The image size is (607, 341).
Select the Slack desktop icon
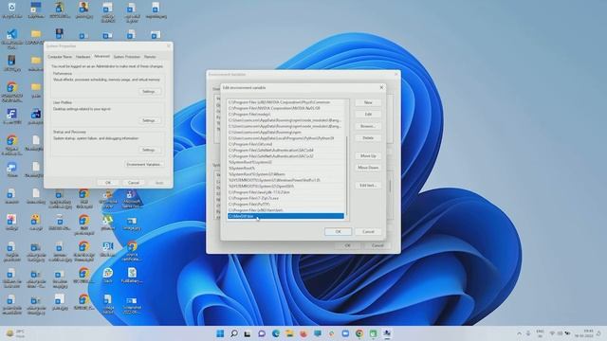pos(108,276)
